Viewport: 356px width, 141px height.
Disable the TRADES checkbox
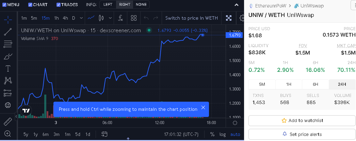coord(58,4)
